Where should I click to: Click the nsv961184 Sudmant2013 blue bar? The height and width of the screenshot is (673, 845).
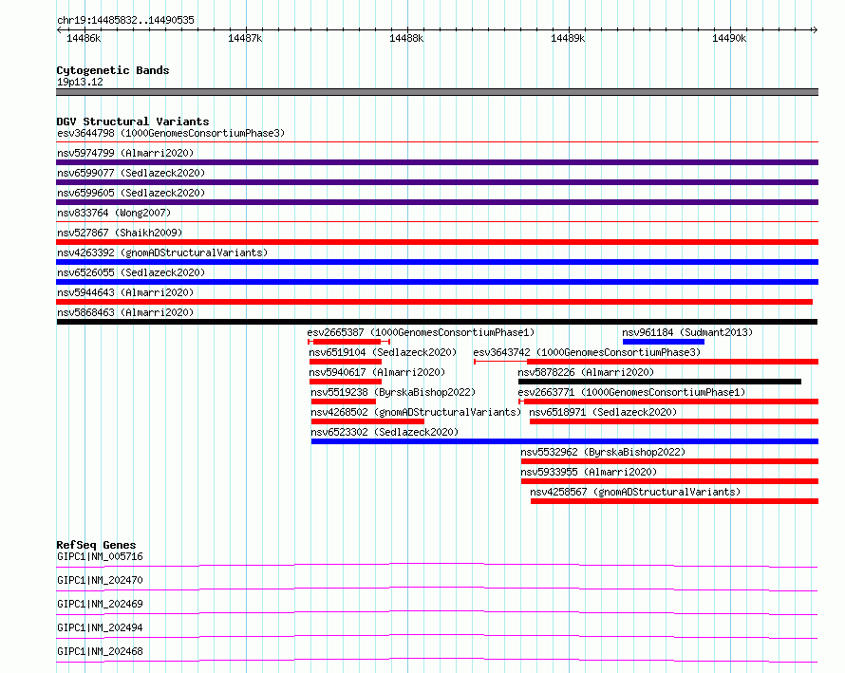click(x=664, y=342)
